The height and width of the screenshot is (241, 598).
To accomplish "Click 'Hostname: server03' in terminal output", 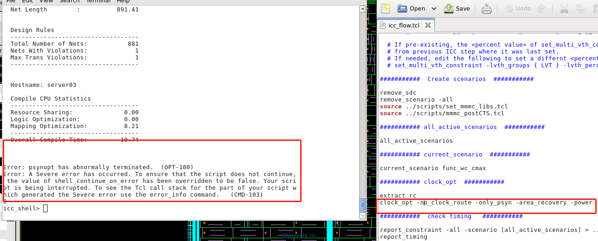I will coord(44,85).
